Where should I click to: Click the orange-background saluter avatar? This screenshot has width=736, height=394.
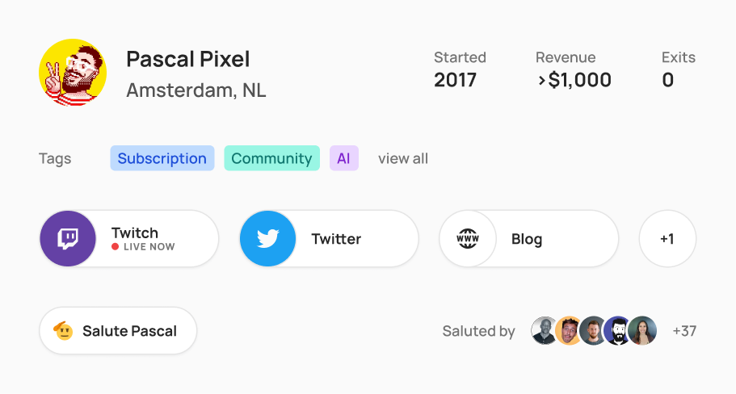pyautogui.click(x=568, y=331)
